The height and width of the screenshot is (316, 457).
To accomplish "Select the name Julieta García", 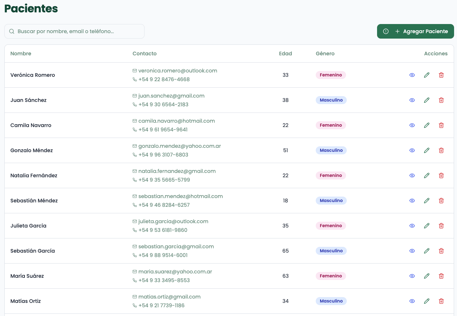I will [x=28, y=226].
